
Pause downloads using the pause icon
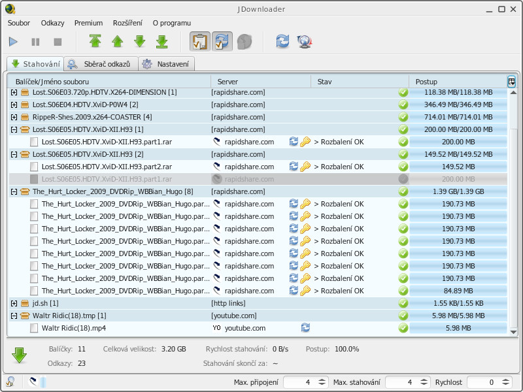tap(35, 42)
